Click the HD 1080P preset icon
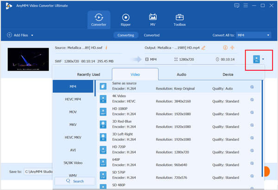 pos(103,112)
